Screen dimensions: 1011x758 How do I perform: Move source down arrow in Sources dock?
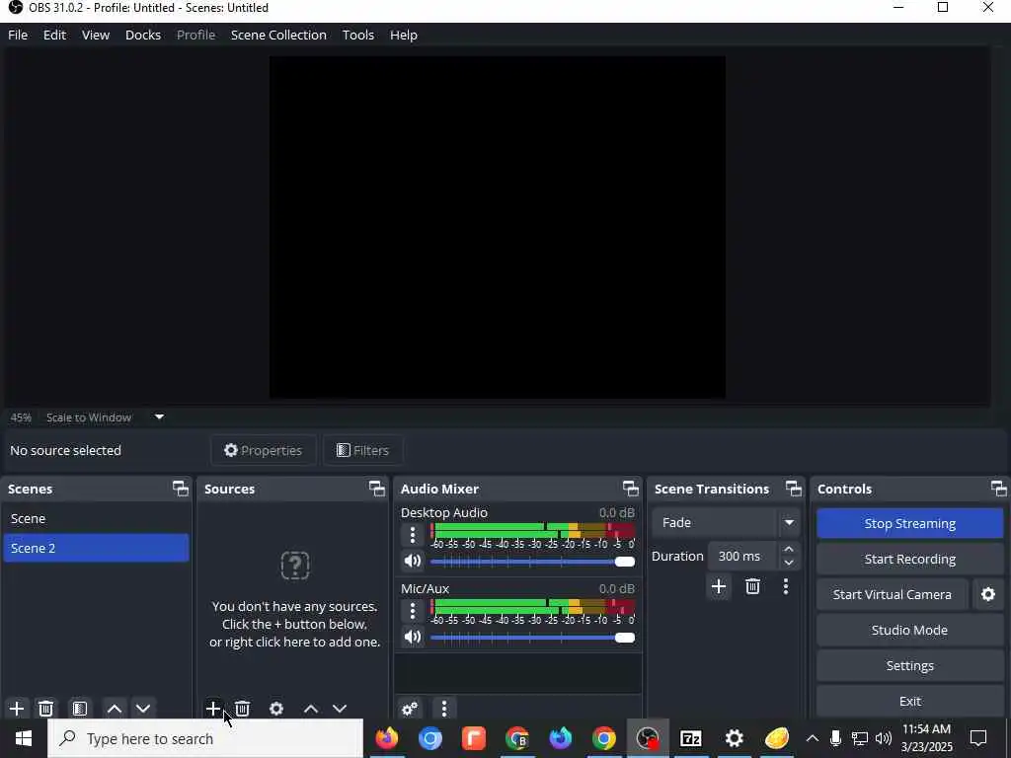pos(340,709)
